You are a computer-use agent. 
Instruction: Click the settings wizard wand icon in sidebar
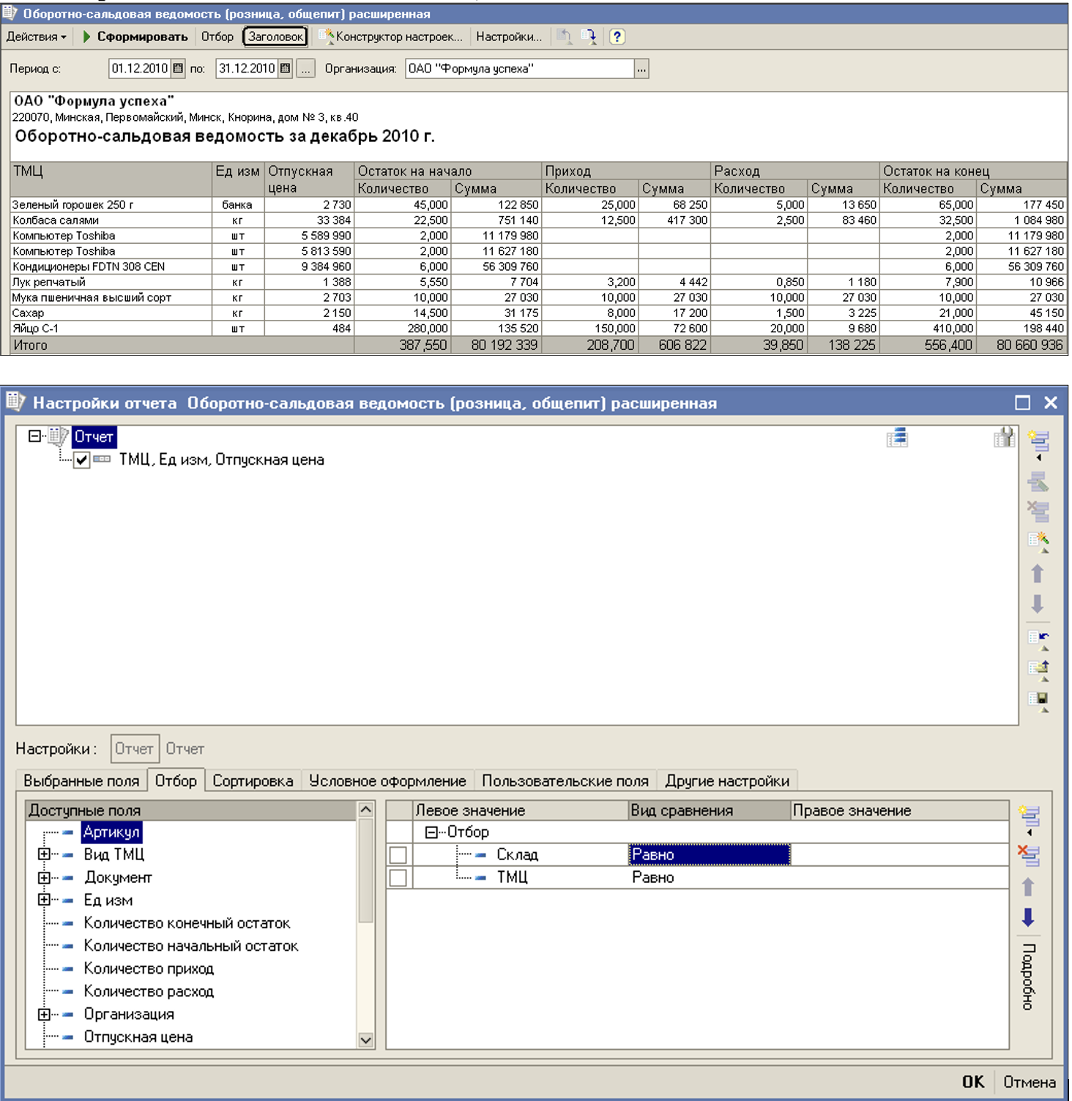[x=1038, y=541]
